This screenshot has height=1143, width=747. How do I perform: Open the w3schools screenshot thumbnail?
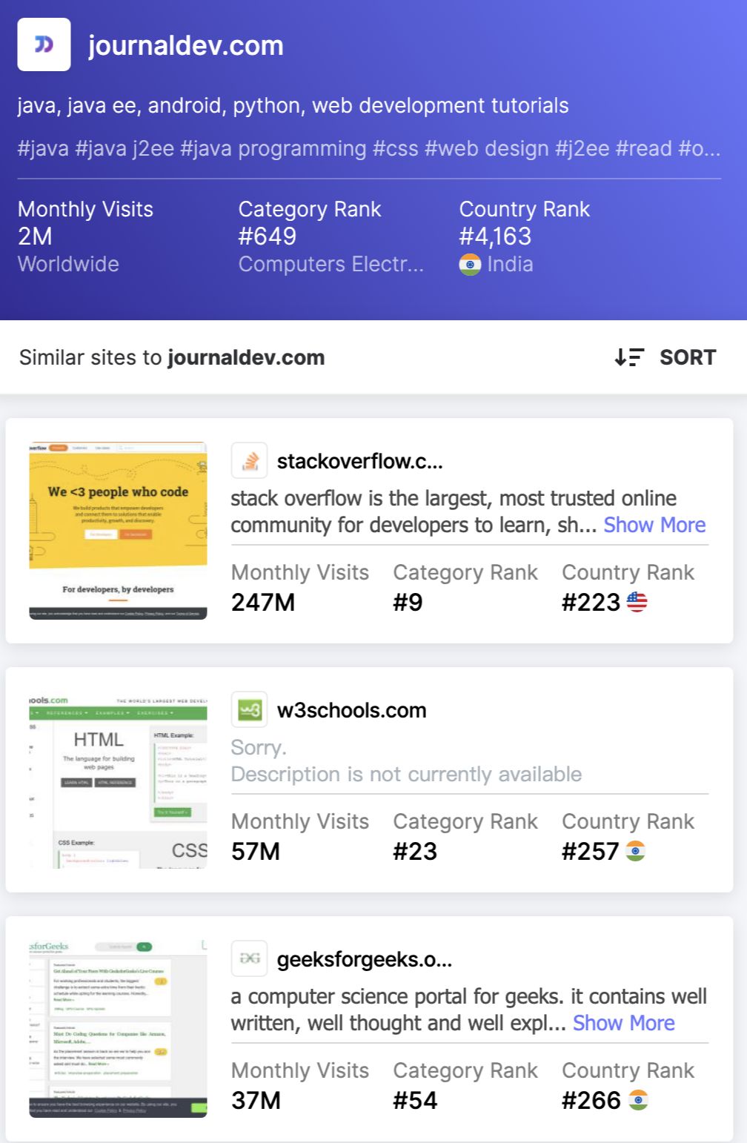pos(118,780)
